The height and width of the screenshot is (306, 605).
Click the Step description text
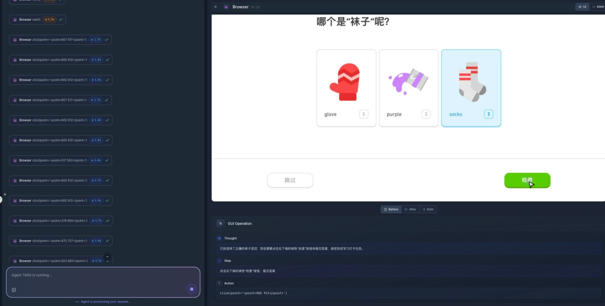click(x=248, y=271)
